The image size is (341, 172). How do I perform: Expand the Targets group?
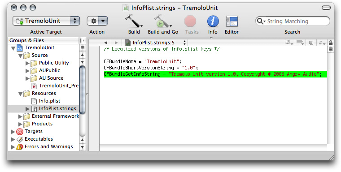point(13,132)
